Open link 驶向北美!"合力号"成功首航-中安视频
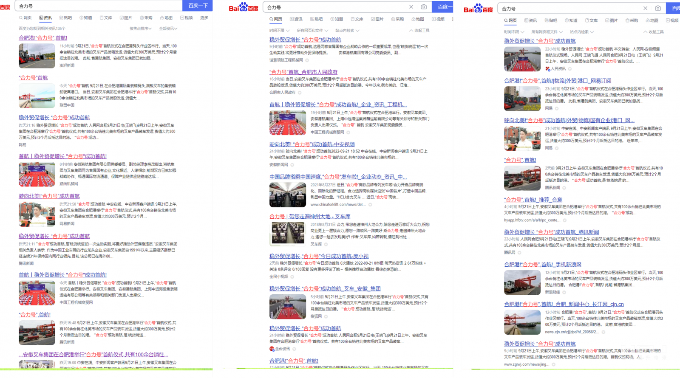680x378 pixels. click(312, 144)
